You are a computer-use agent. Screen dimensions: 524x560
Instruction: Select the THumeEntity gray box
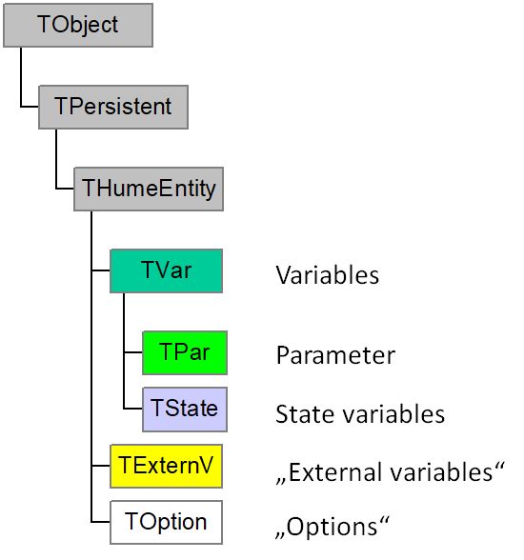click(149, 189)
